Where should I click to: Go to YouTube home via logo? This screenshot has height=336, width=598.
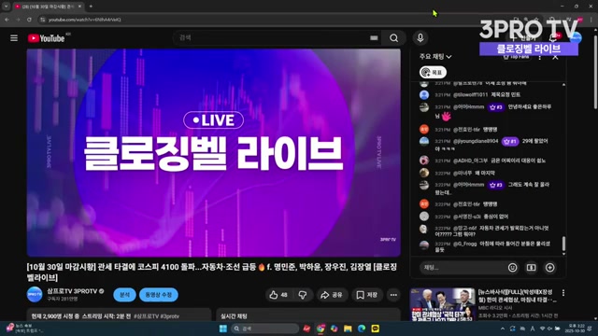pos(46,38)
